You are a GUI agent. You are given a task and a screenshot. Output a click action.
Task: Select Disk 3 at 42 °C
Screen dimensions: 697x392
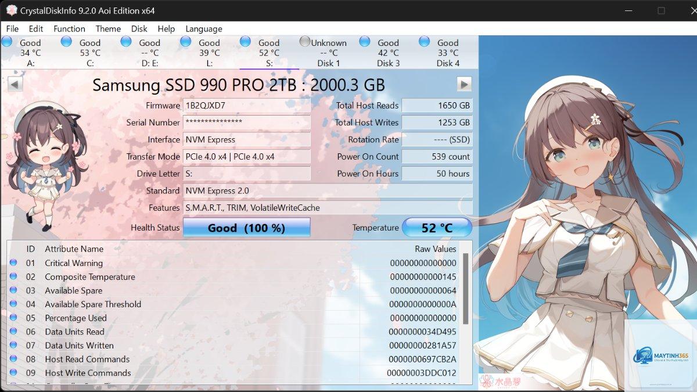click(x=388, y=52)
